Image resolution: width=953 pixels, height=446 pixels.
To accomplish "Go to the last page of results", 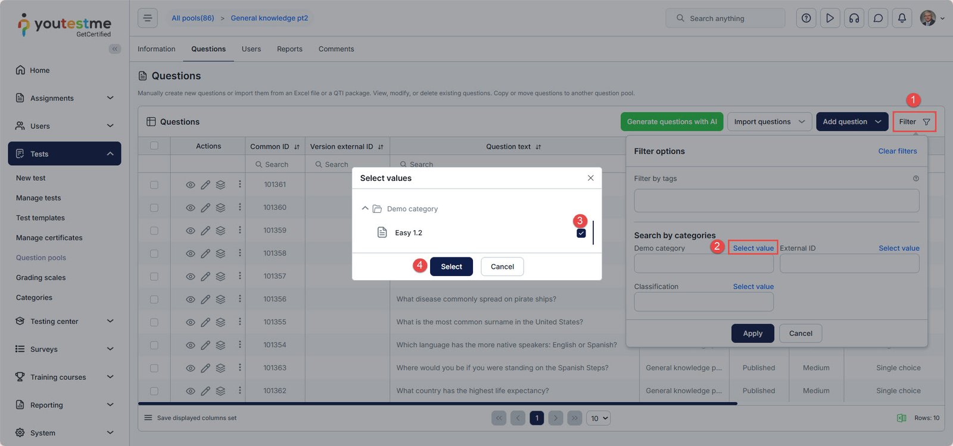I will click(x=575, y=418).
